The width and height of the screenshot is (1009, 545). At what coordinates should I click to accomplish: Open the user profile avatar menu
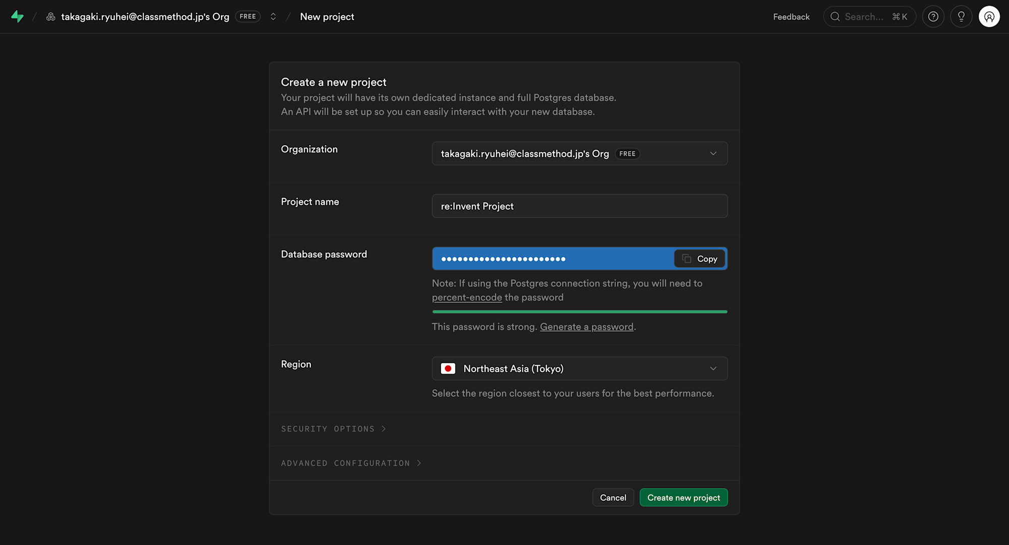(x=989, y=17)
